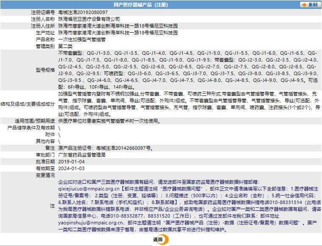Click the 其他内容 label

45,141
